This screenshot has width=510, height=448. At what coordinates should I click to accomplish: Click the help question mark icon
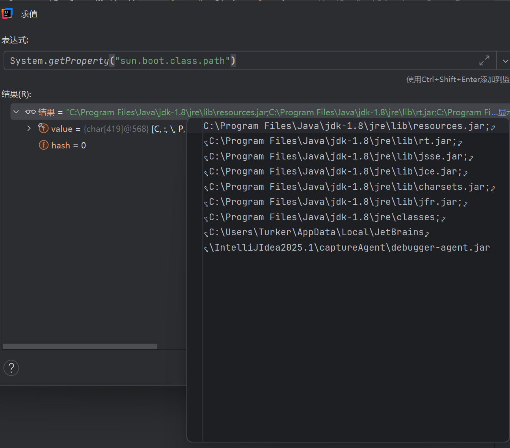click(11, 368)
